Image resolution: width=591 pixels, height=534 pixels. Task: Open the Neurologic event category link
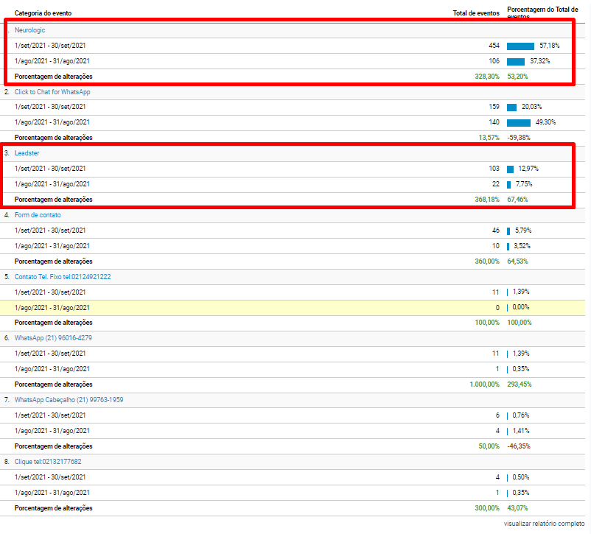(29, 30)
